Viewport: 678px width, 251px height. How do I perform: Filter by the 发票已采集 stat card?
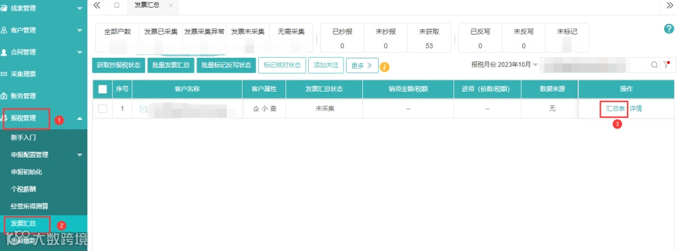161,38
